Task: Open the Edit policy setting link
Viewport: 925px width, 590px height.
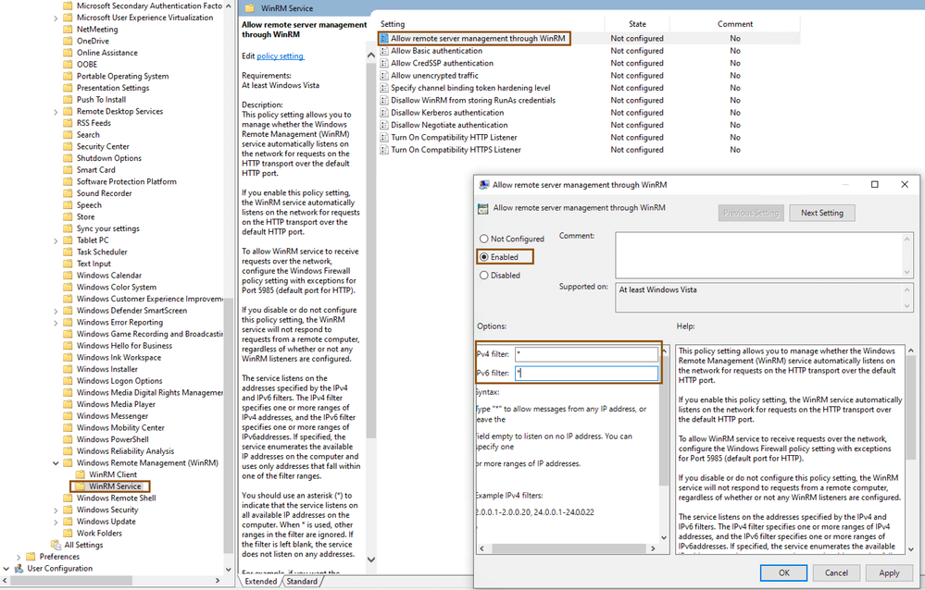Action: point(281,56)
